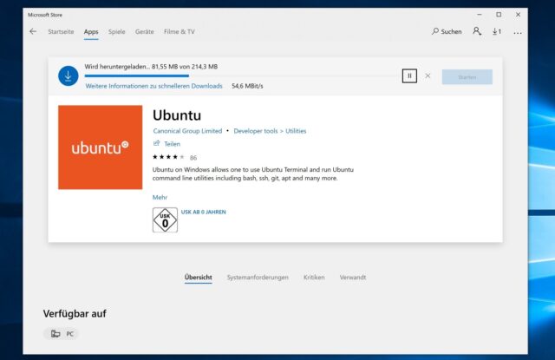The height and width of the screenshot is (360, 555).
Task: Open the Kritiken reviews section
Action: pos(314,278)
